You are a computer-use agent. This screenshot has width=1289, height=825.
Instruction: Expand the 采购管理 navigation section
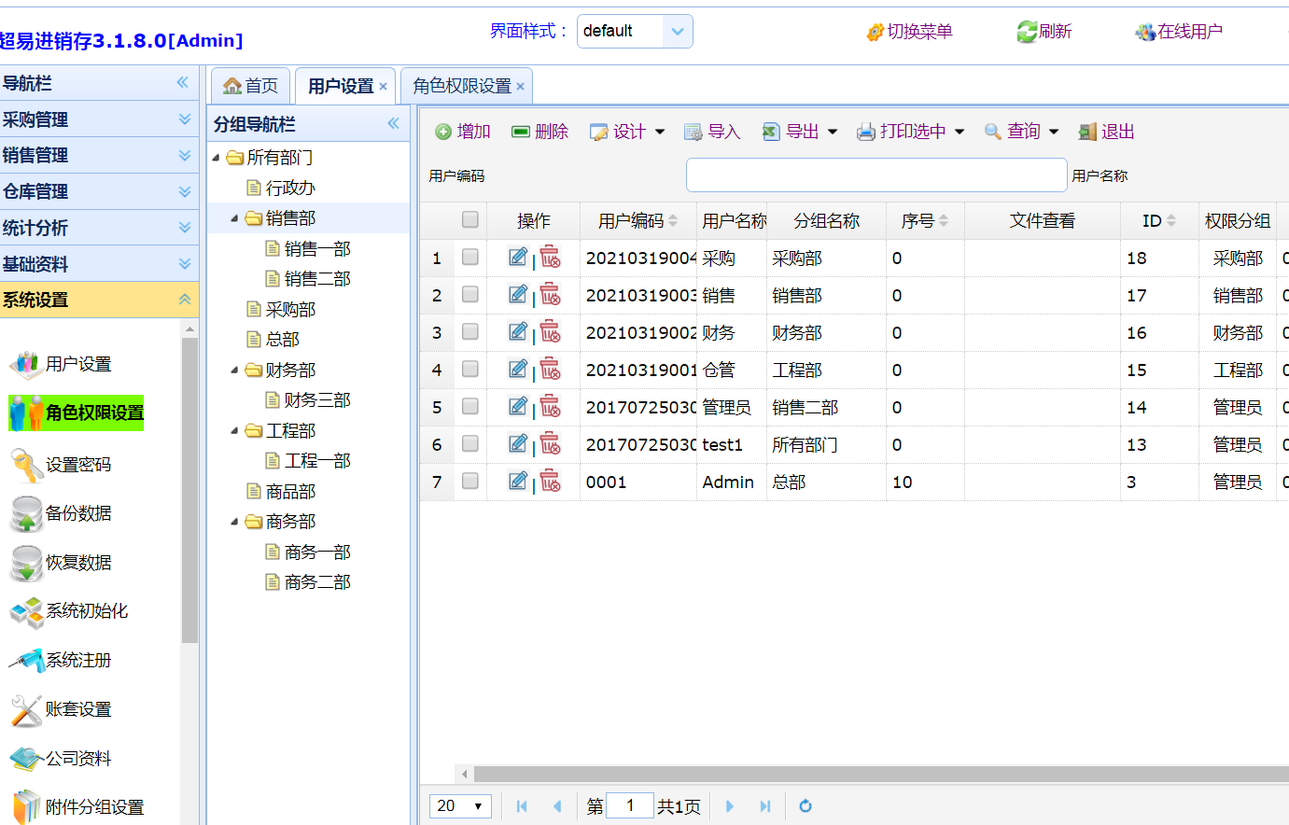[x=99, y=119]
